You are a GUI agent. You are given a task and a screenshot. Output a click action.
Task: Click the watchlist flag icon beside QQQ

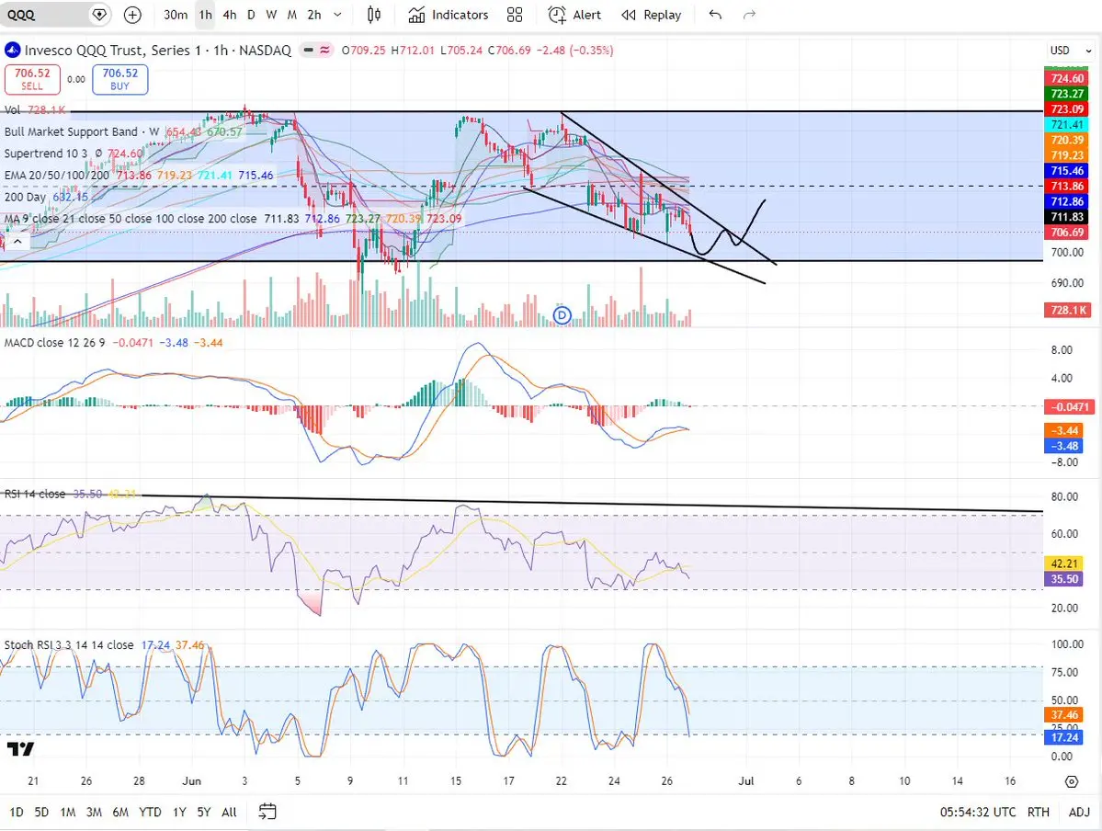(x=100, y=15)
